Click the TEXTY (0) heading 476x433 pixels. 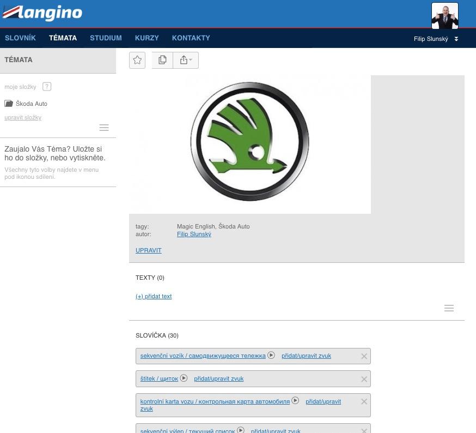click(150, 278)
